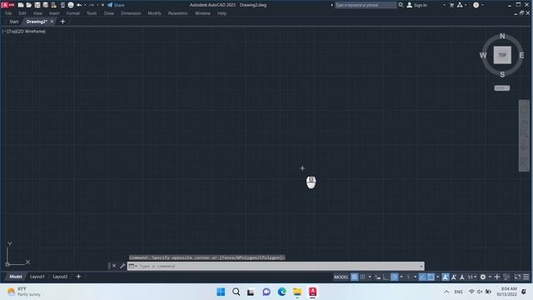Viewport: 533px width, 300px height.
Task: Open the File menu
Action: pos(8,13)
